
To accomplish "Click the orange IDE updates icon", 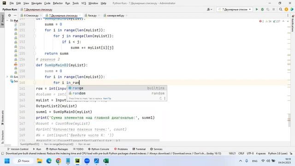I will click(x=286, y=9).
